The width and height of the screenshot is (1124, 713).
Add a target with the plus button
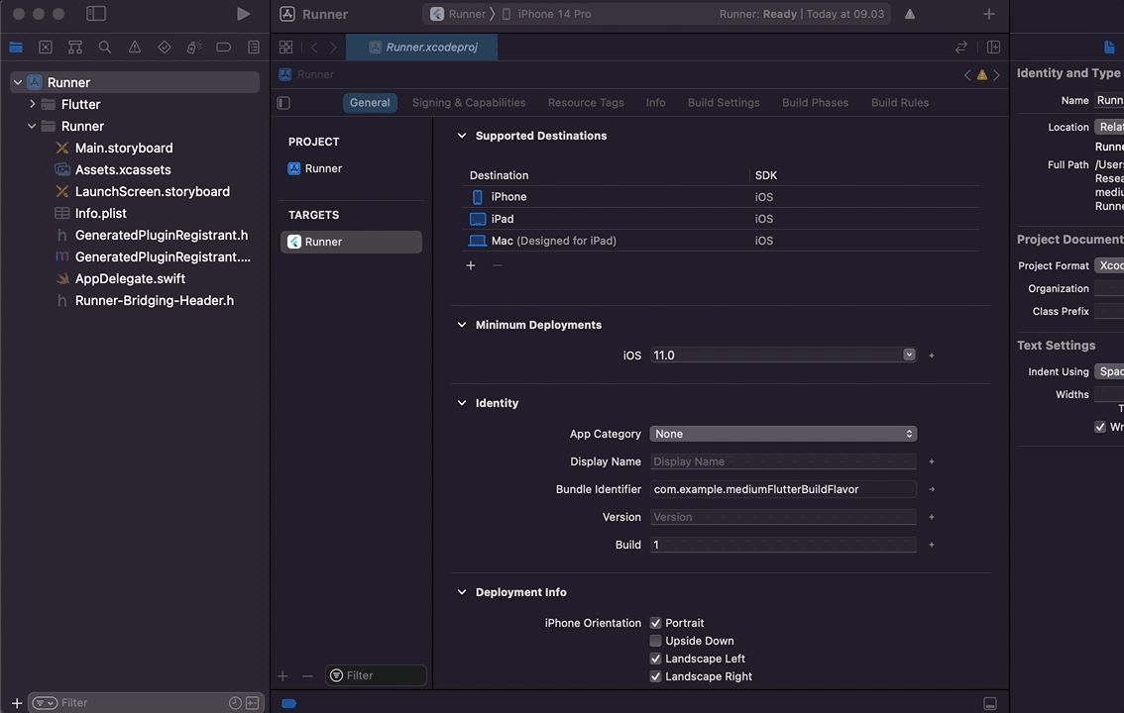click(x=282, y=675)
